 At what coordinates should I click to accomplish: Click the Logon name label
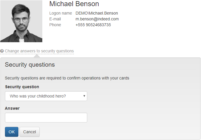pyautogui.click(x=60, y=13)
